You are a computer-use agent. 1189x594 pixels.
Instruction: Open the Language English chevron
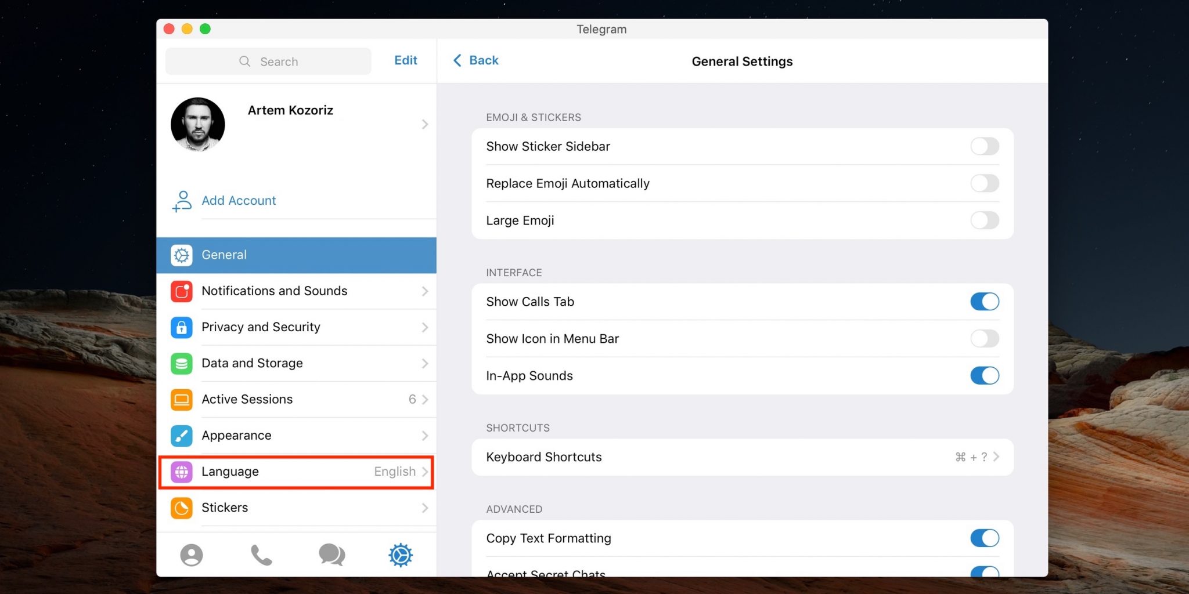(x=425, y=472)
